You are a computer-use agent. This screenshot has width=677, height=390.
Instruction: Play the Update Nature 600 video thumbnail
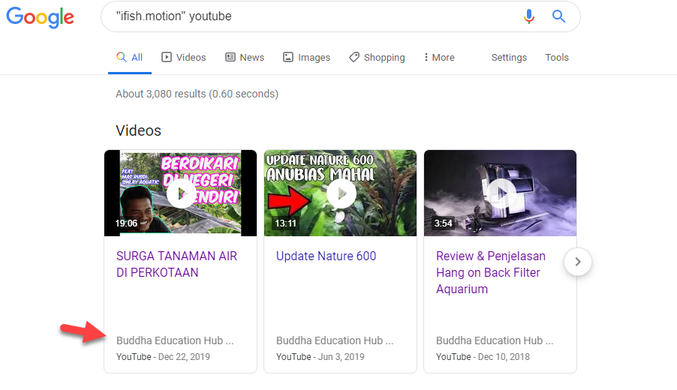[340, 193]
